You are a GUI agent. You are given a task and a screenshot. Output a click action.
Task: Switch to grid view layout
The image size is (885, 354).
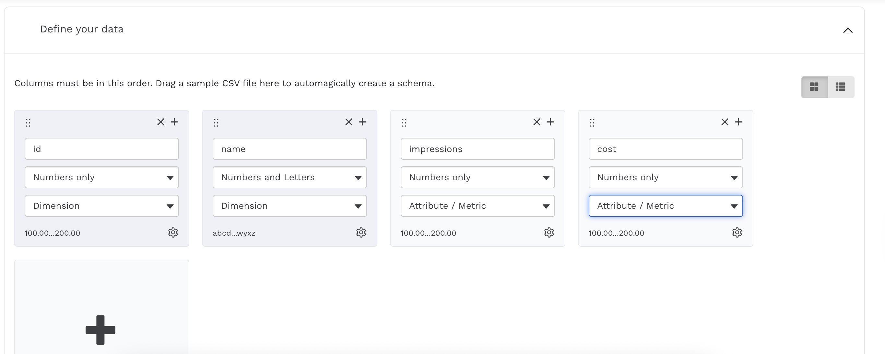tap(814, 87)
